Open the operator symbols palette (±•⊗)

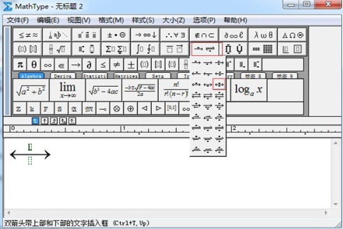click(x=116, y=35)
